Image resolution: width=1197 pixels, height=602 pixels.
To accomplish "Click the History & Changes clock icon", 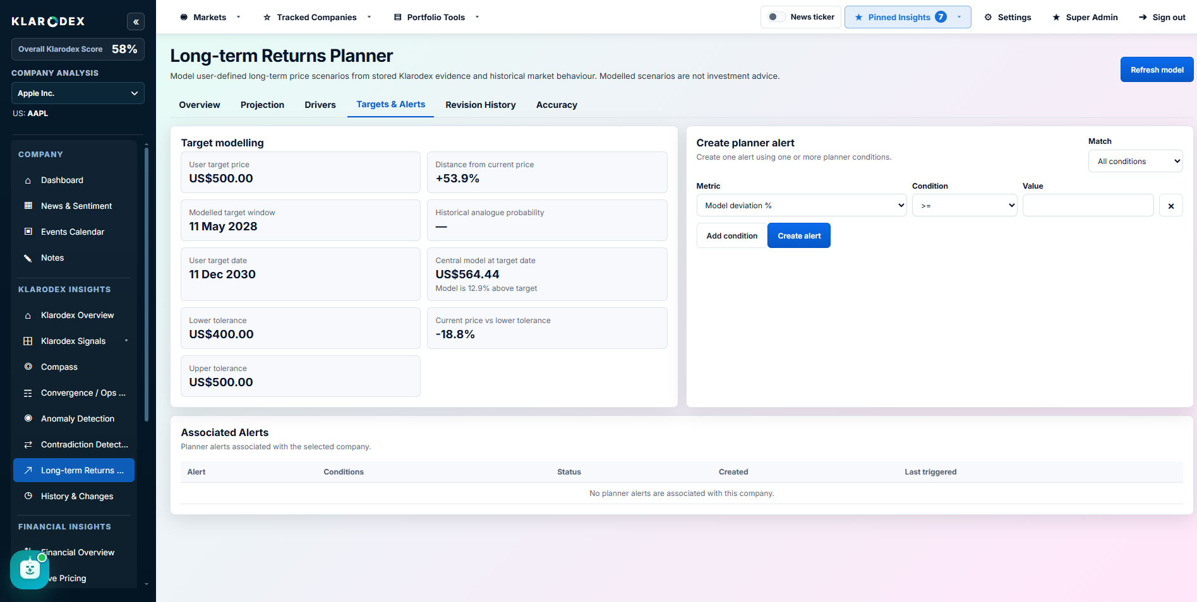I will click(x=28, y=496).
